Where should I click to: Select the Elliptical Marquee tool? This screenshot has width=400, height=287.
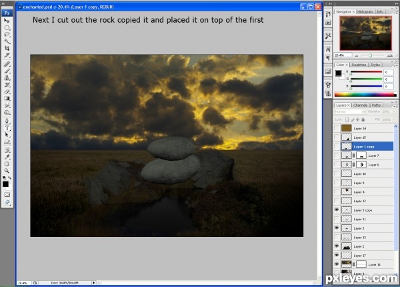coord(7,27)
